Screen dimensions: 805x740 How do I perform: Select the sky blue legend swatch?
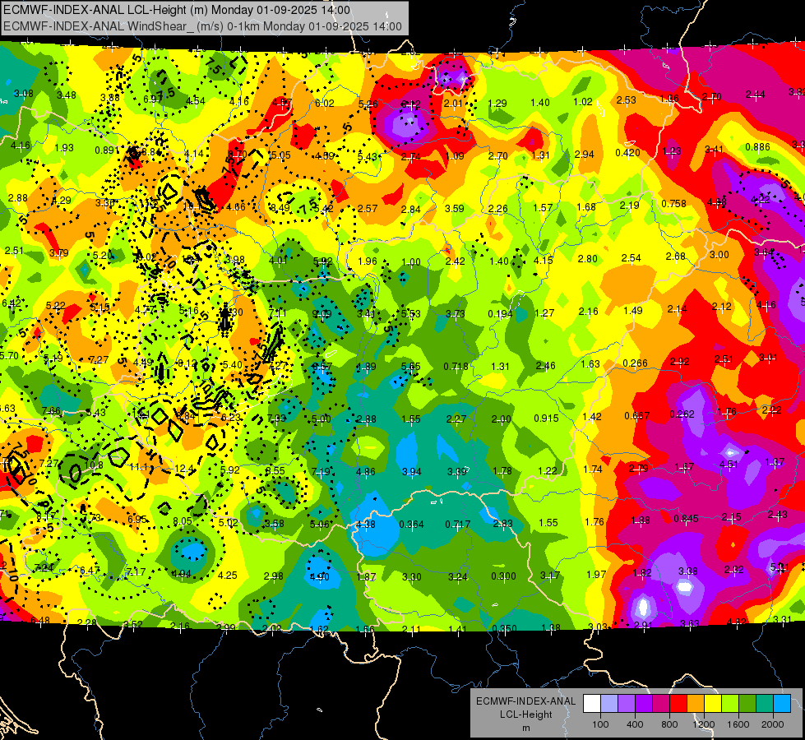point(782,704)
